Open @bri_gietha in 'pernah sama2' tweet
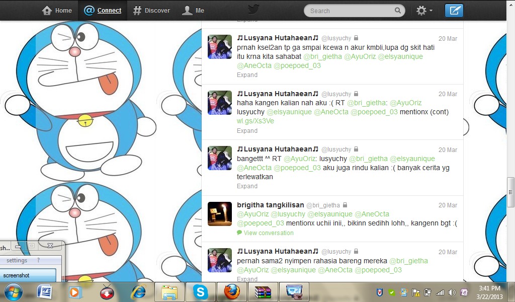 [x=408, y=261]
